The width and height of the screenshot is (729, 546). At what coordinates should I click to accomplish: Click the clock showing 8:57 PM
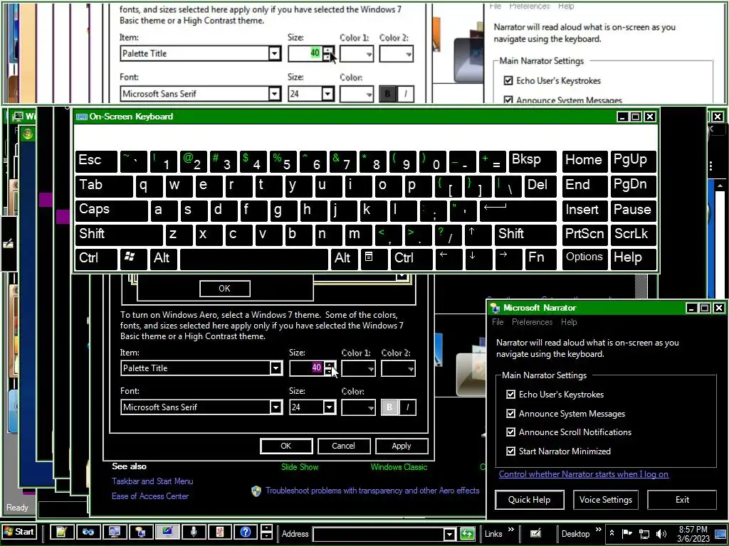693,534
